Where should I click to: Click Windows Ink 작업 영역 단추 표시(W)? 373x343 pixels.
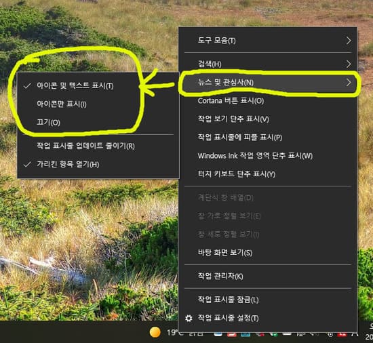tap(268, 156)
